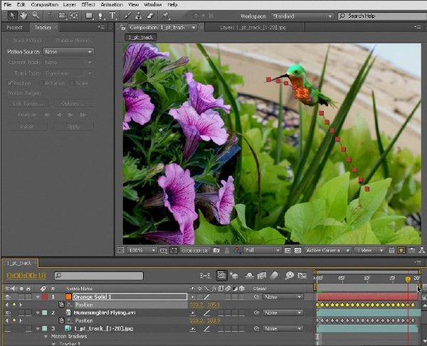Open the Composition menu
This screenshot has height=346, width=427.
click(x=44, y=5)
